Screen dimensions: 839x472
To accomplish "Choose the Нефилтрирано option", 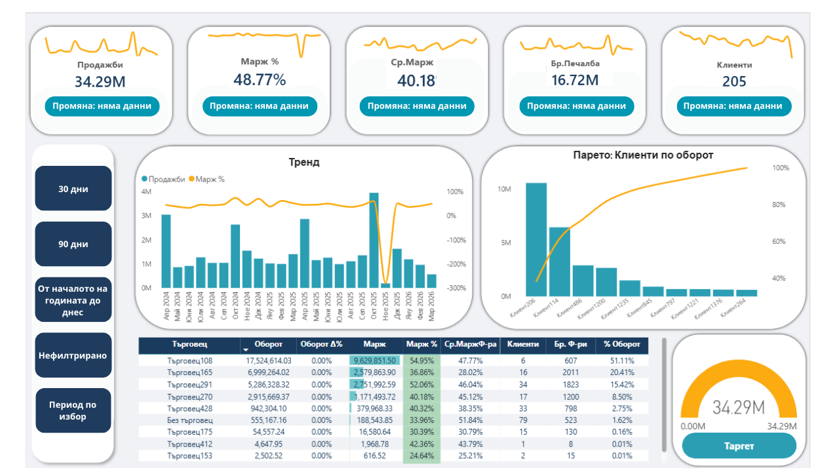I will [x=73, y=355].
